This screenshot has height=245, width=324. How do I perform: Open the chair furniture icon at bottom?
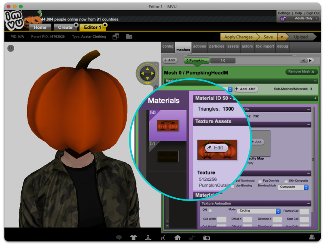[163, 238]
